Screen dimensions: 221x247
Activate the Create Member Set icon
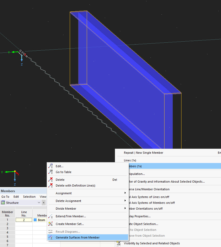click(50, 224)
